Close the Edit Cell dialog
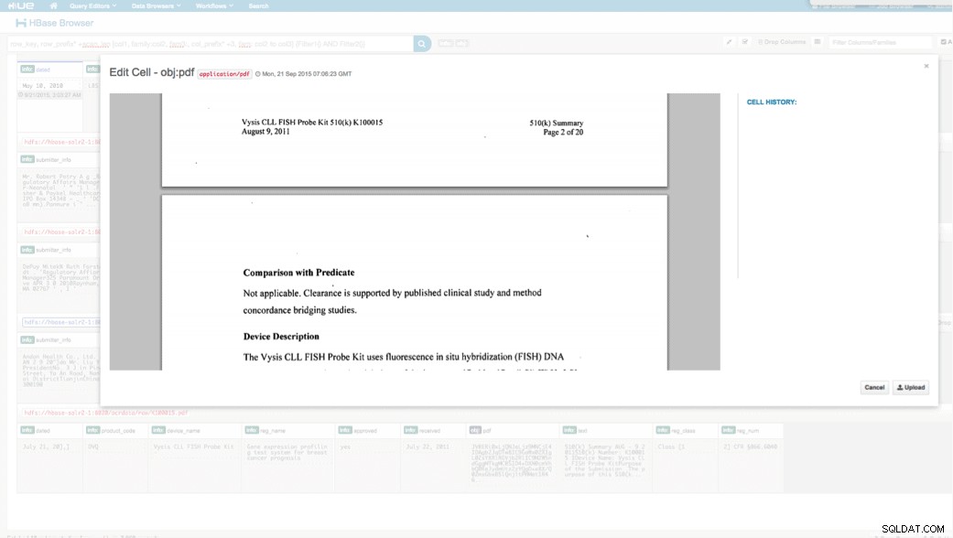Image resolution: width=953 pixels, height=538 pixels. [x=926, y=66]
